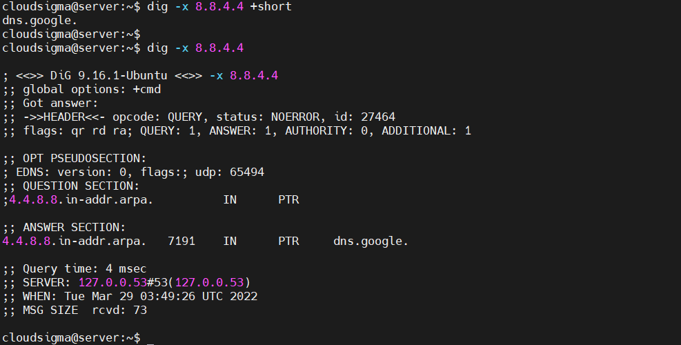Click the TTL value '7191'
The width and height of the screenshot is (681, 345).
(181, 241)
